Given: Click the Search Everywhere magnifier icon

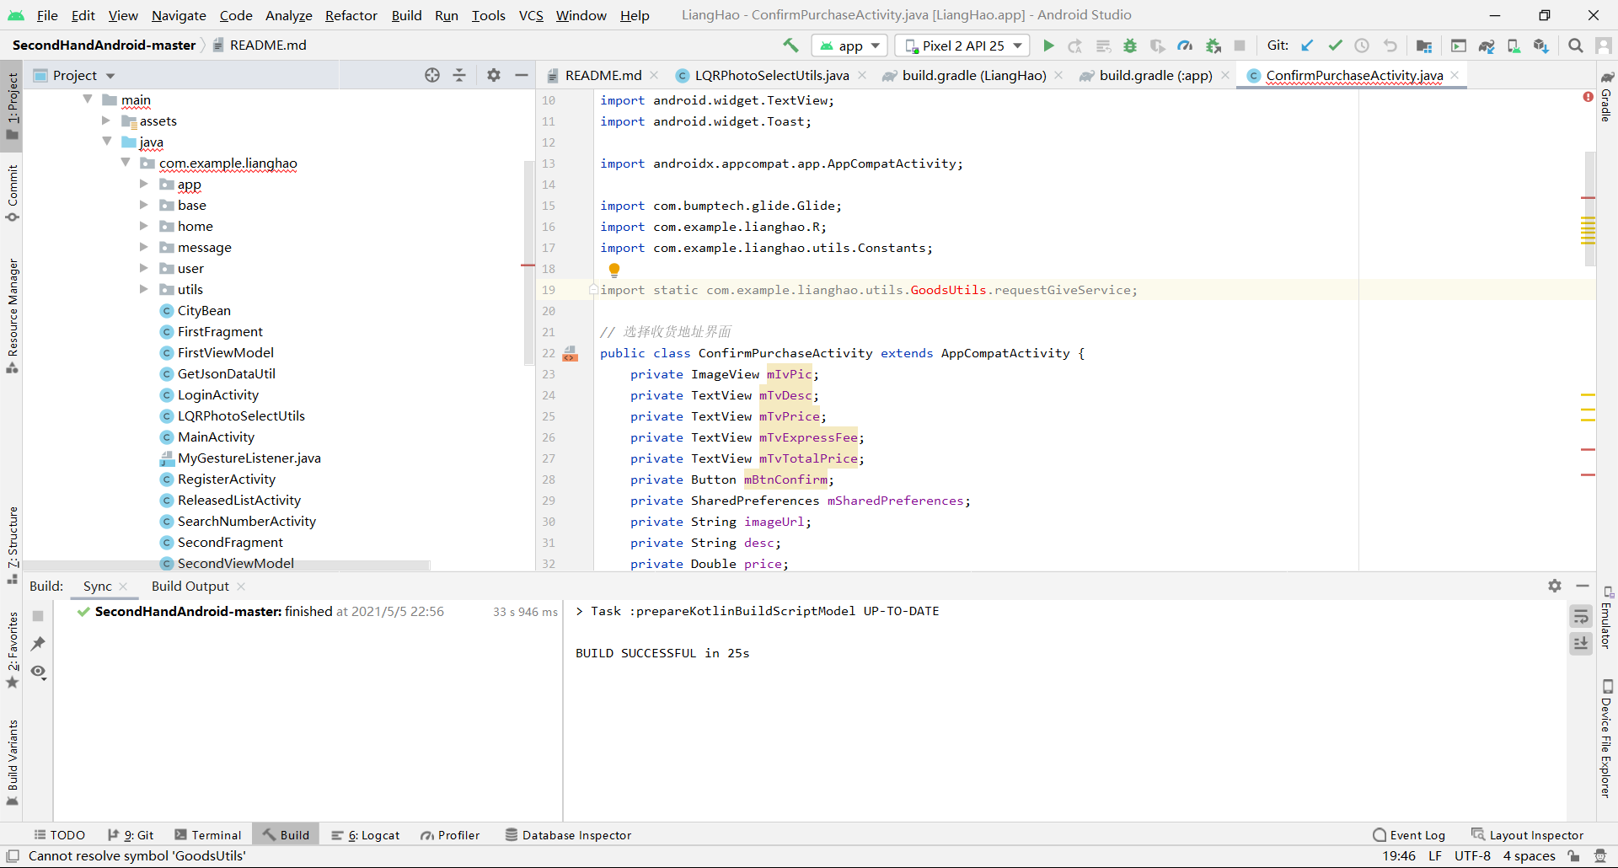Looking at the screenshot, I should click(x=1575, y=46).
